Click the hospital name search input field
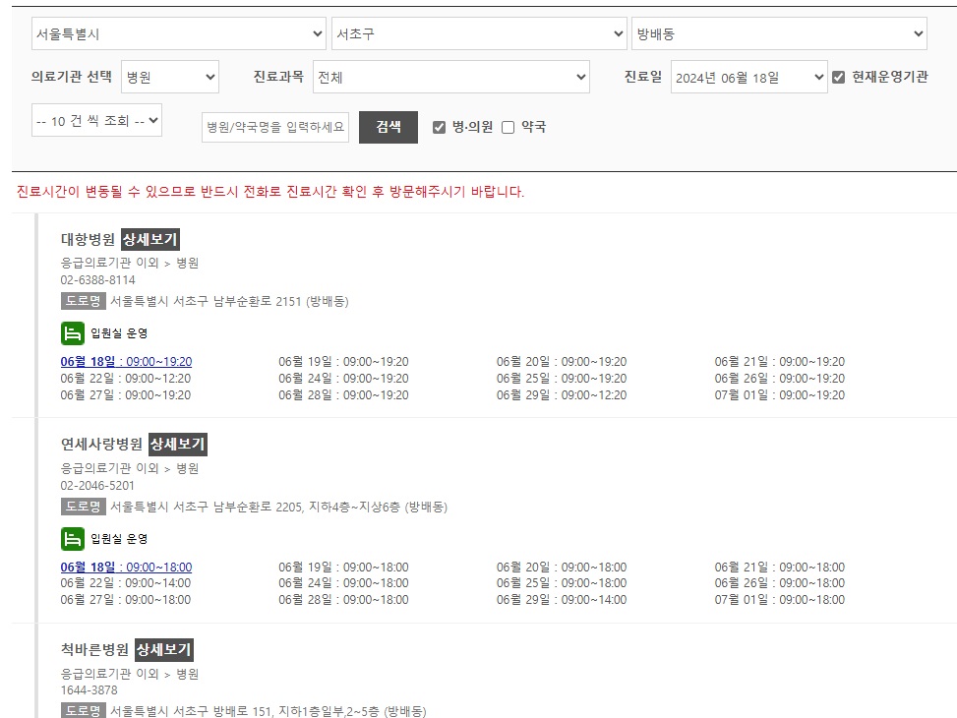Image resolution: width=957 pixels, height=718 pixels. [x=274, y=127]
